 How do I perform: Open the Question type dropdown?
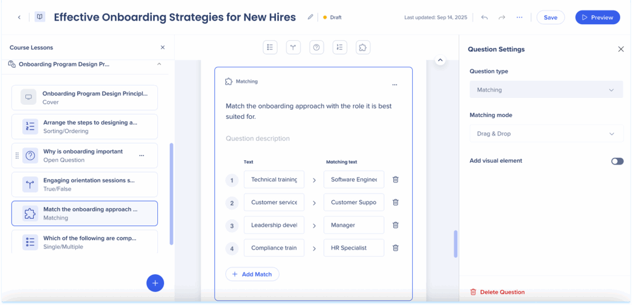[x=546, y=90]
